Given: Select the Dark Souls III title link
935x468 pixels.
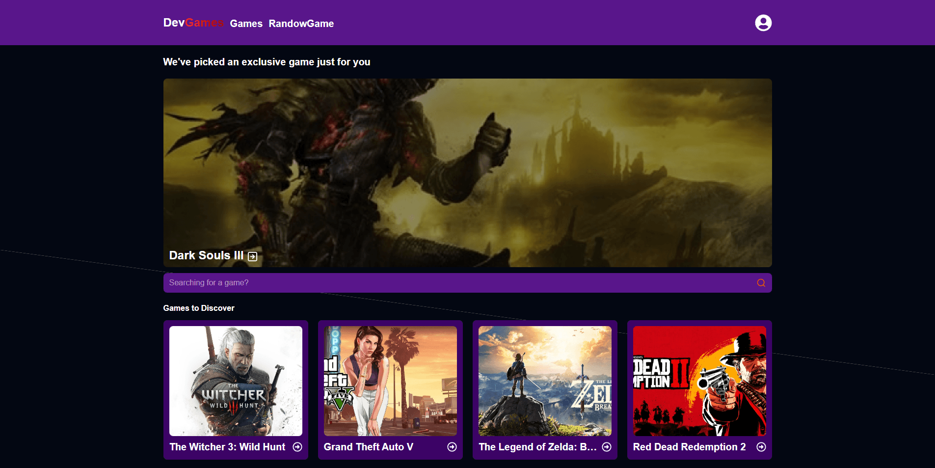Looking at the screenshot, I should (206, 255).
